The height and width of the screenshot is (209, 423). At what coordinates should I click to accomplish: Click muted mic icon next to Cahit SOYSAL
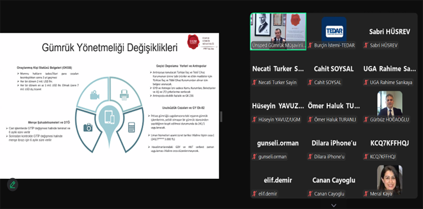pos(309,82)
